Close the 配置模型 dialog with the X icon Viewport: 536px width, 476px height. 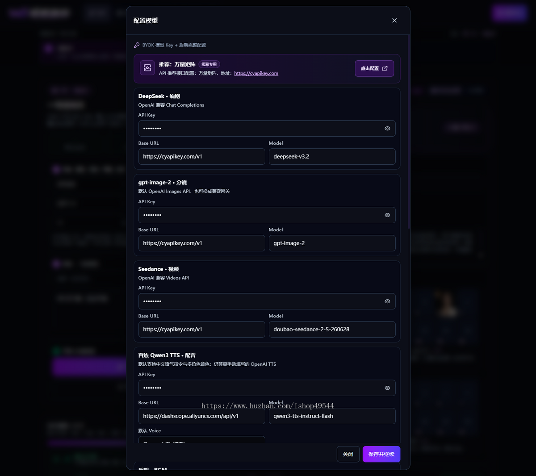click(x=394, y=21)
